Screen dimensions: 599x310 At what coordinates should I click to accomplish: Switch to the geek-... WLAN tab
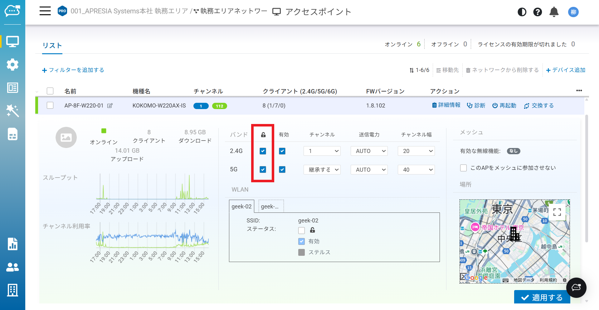point(271,206)
